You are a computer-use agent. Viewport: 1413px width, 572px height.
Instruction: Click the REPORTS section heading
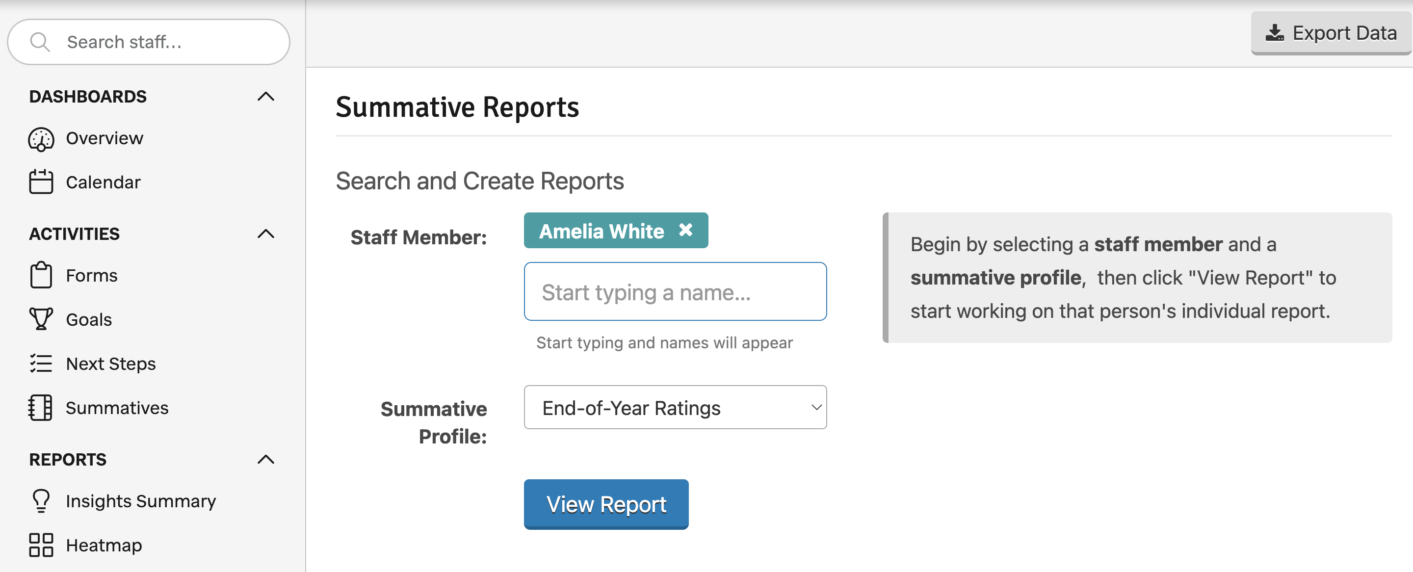coord(68,460)
